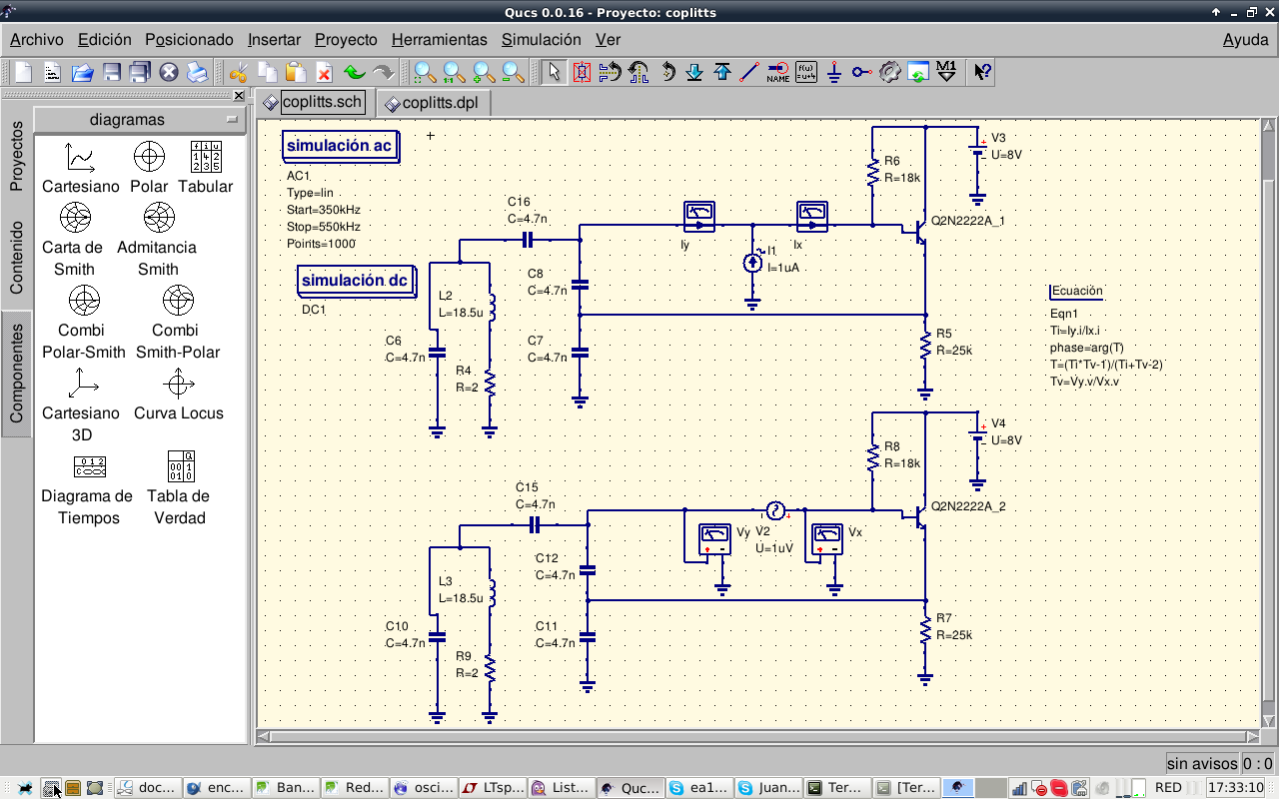This screenshot has height=799, width=1279.
Task: Click the Insert Equation toolbar icon
Action: pyautogui.click(x=805, y=72)
